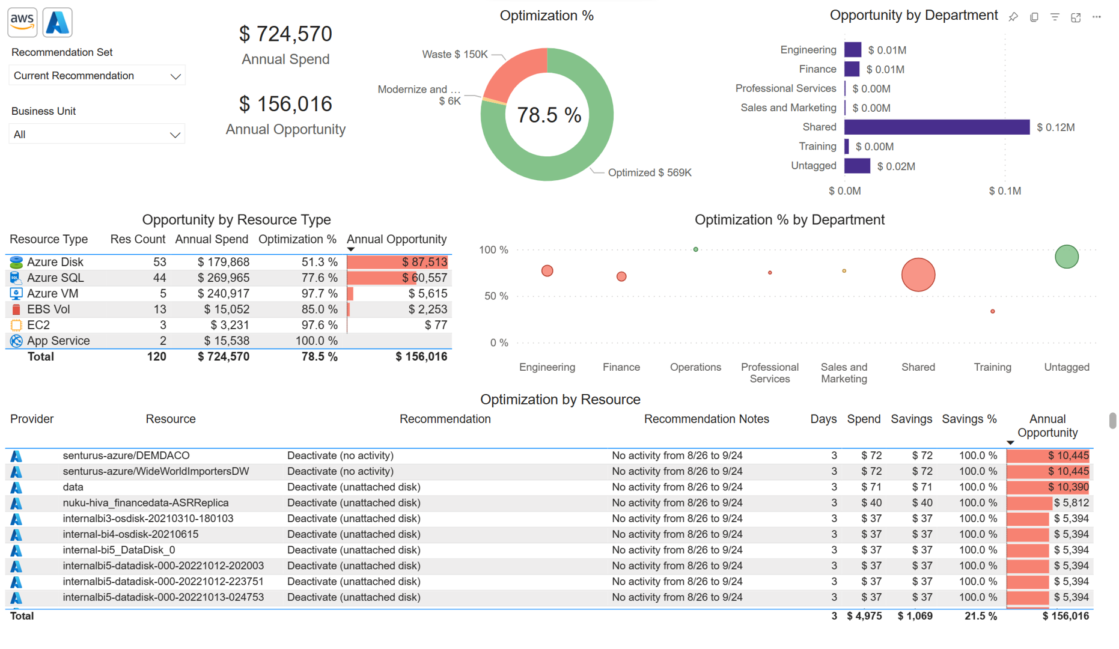Screen dimensions: 1119x649
Task: Click the EBS Vol resource type icon
Action: (16, 309)
